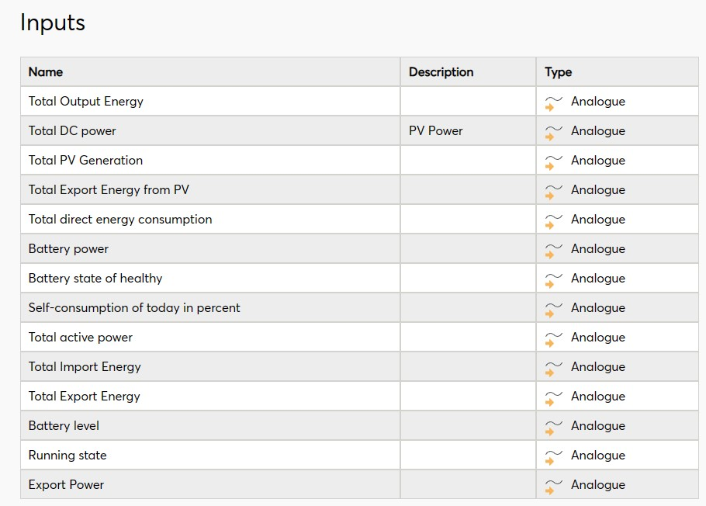The image size is (706, 506).
Task: Click analogue icon in Total DC power row
Action: click(x=553, y=132)
